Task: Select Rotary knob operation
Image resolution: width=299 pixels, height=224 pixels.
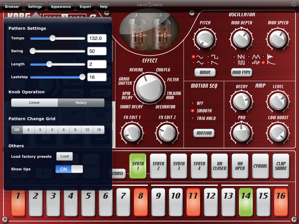Action: (x=81, y=103)
